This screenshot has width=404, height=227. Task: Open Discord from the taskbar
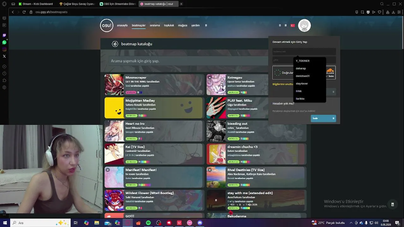pyautogui.click(x=200, y=223)
